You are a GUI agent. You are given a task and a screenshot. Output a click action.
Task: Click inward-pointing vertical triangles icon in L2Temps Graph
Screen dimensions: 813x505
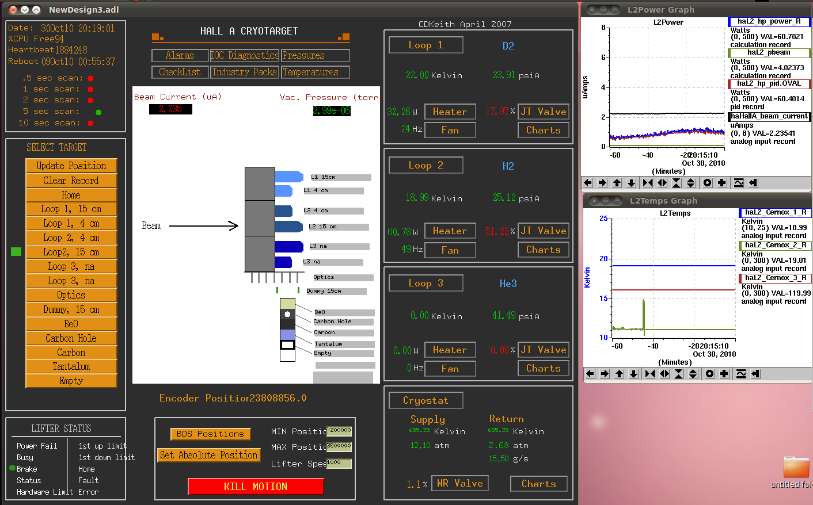679,374
